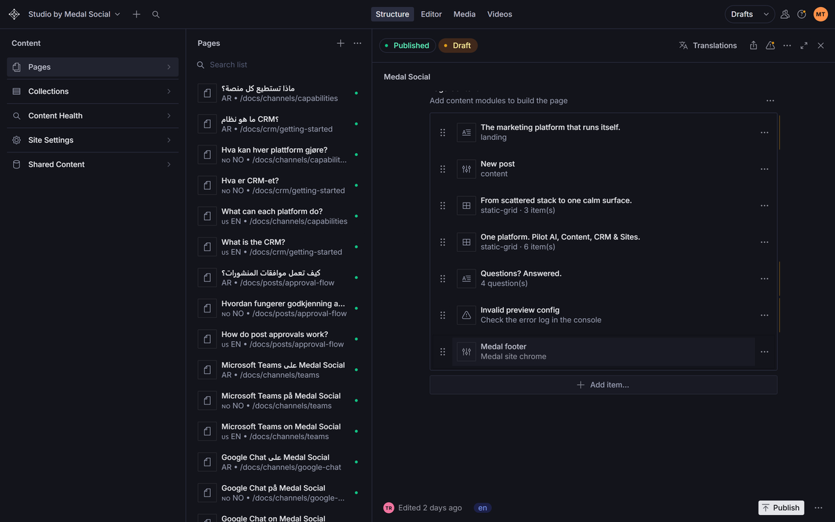Click the New post content sliders icon
This screenshot has height=522, width=835.
tap(466, 169)
